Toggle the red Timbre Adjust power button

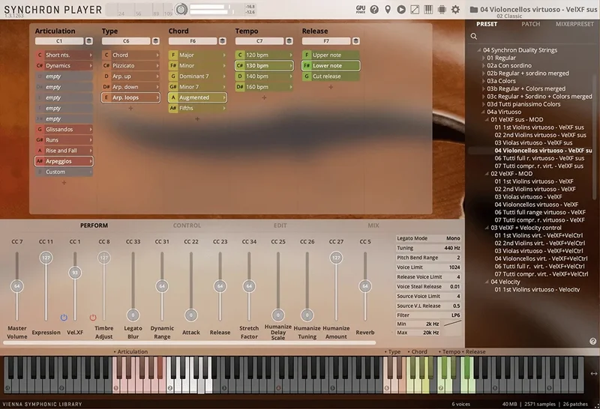click(x=93, y=318)
